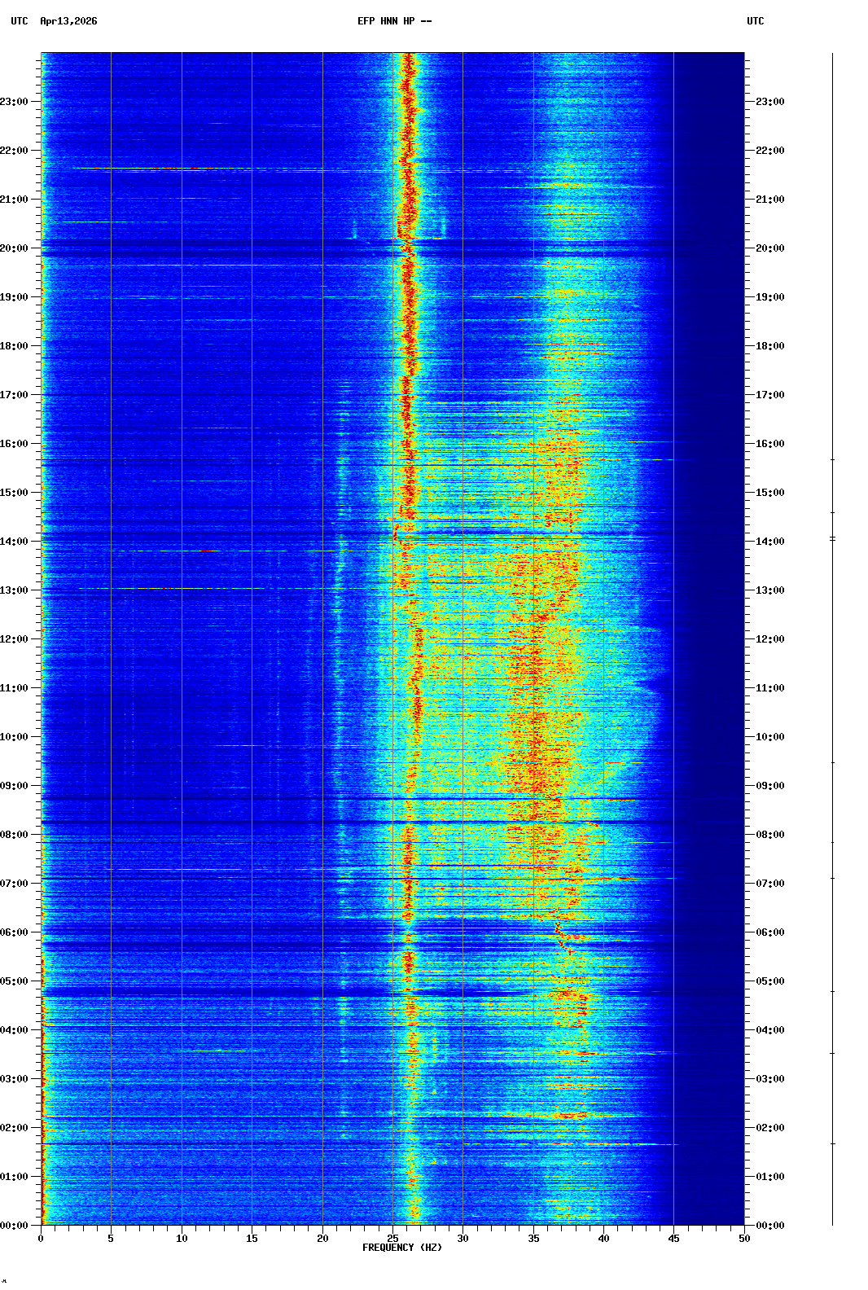Click the 00:00 label on right axis

(x=769, y=1226)
